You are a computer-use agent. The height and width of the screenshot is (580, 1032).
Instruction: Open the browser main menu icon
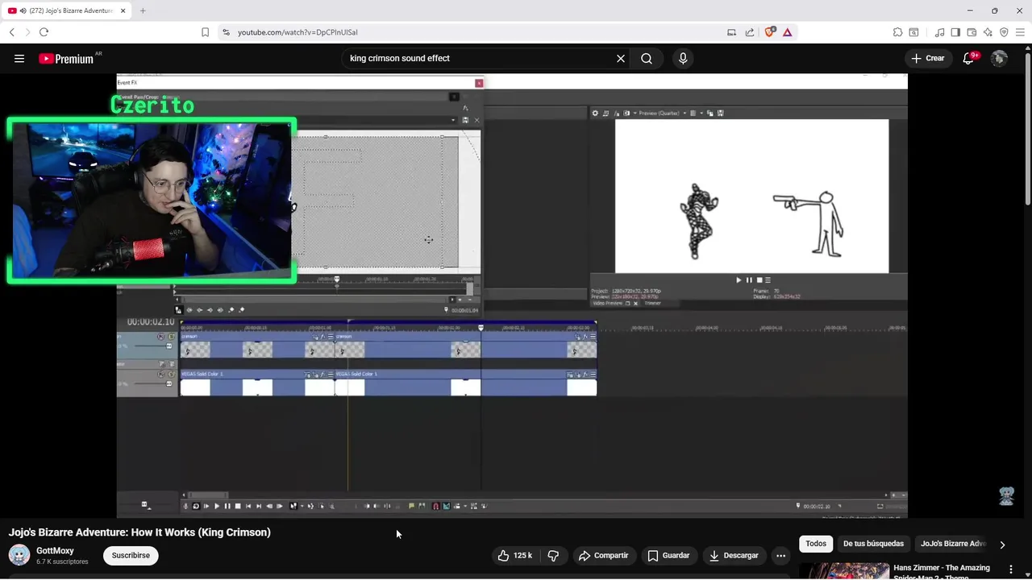1020,32
